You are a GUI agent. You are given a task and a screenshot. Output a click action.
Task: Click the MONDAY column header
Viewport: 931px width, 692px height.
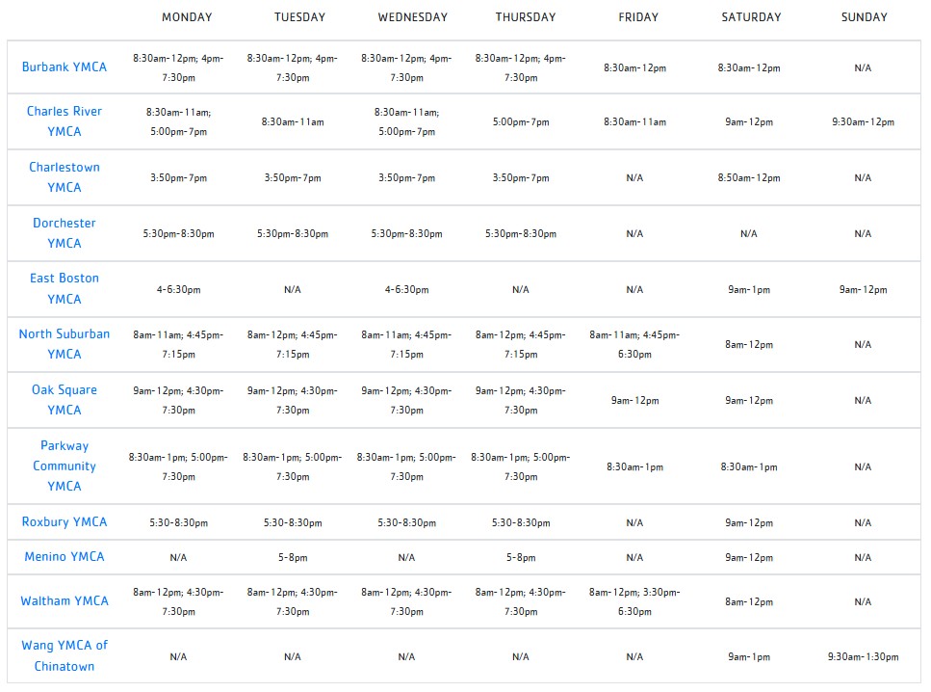[x=187, y=17]
